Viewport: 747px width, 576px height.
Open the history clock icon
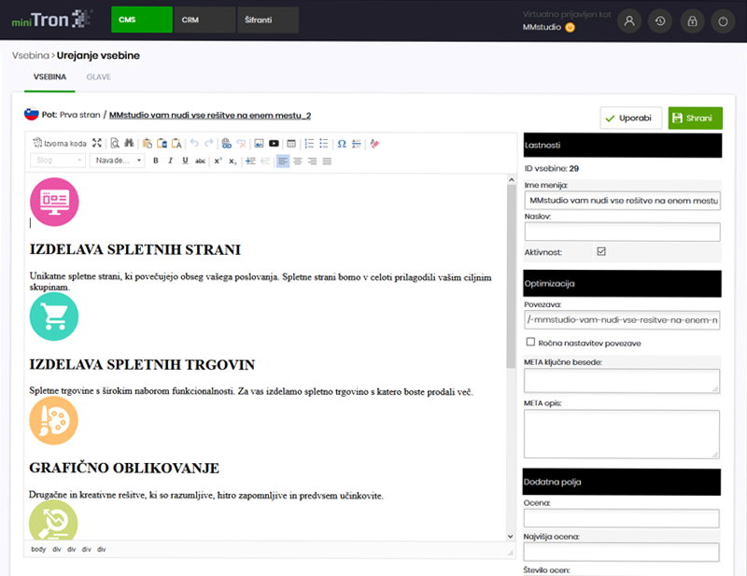point(660,21)
